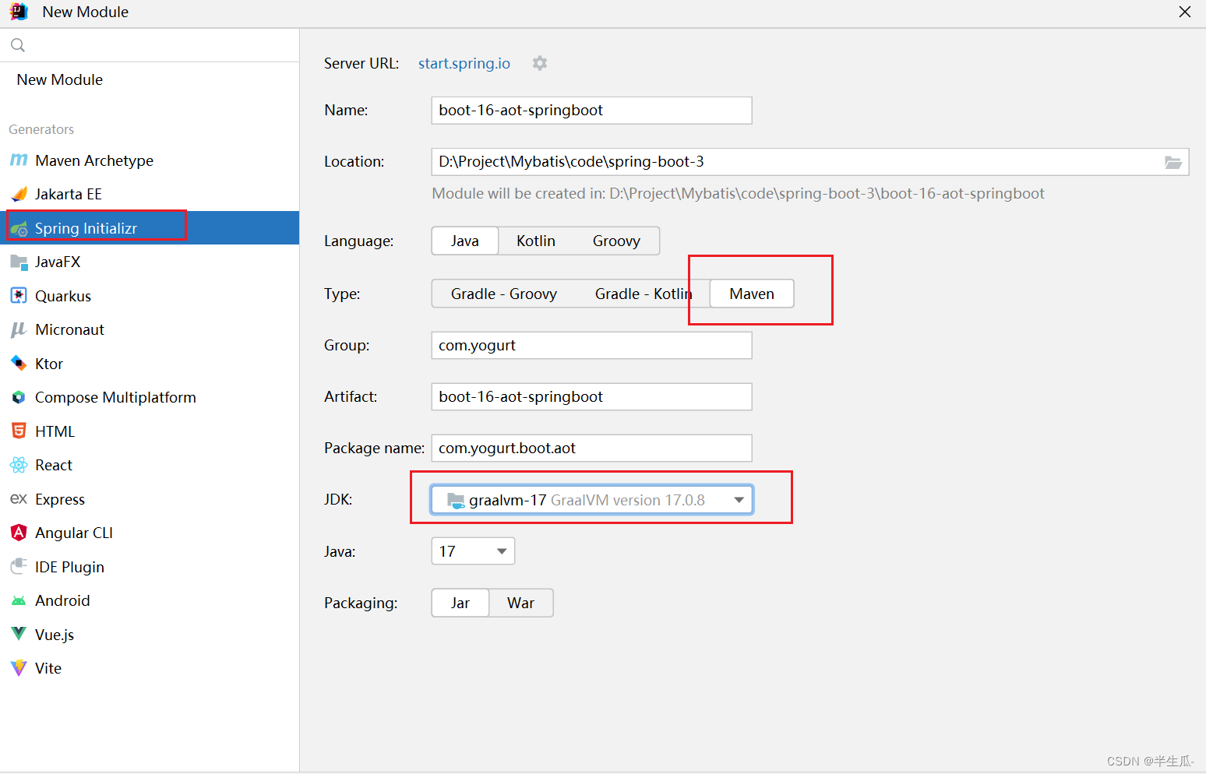Close the New Module dialog
The image size is (1206, 774).
click(1185, 12)
